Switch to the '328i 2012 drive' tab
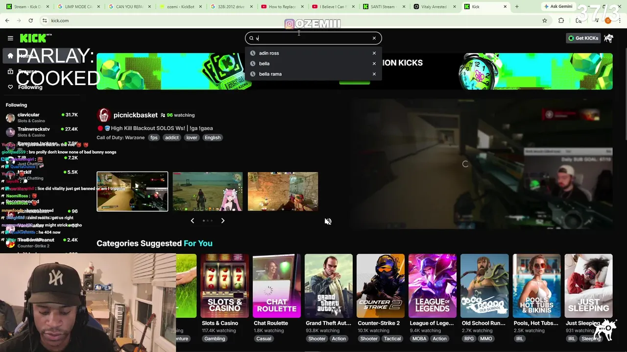This screenshot has width=627, height=352. click(x=231, y=7)
